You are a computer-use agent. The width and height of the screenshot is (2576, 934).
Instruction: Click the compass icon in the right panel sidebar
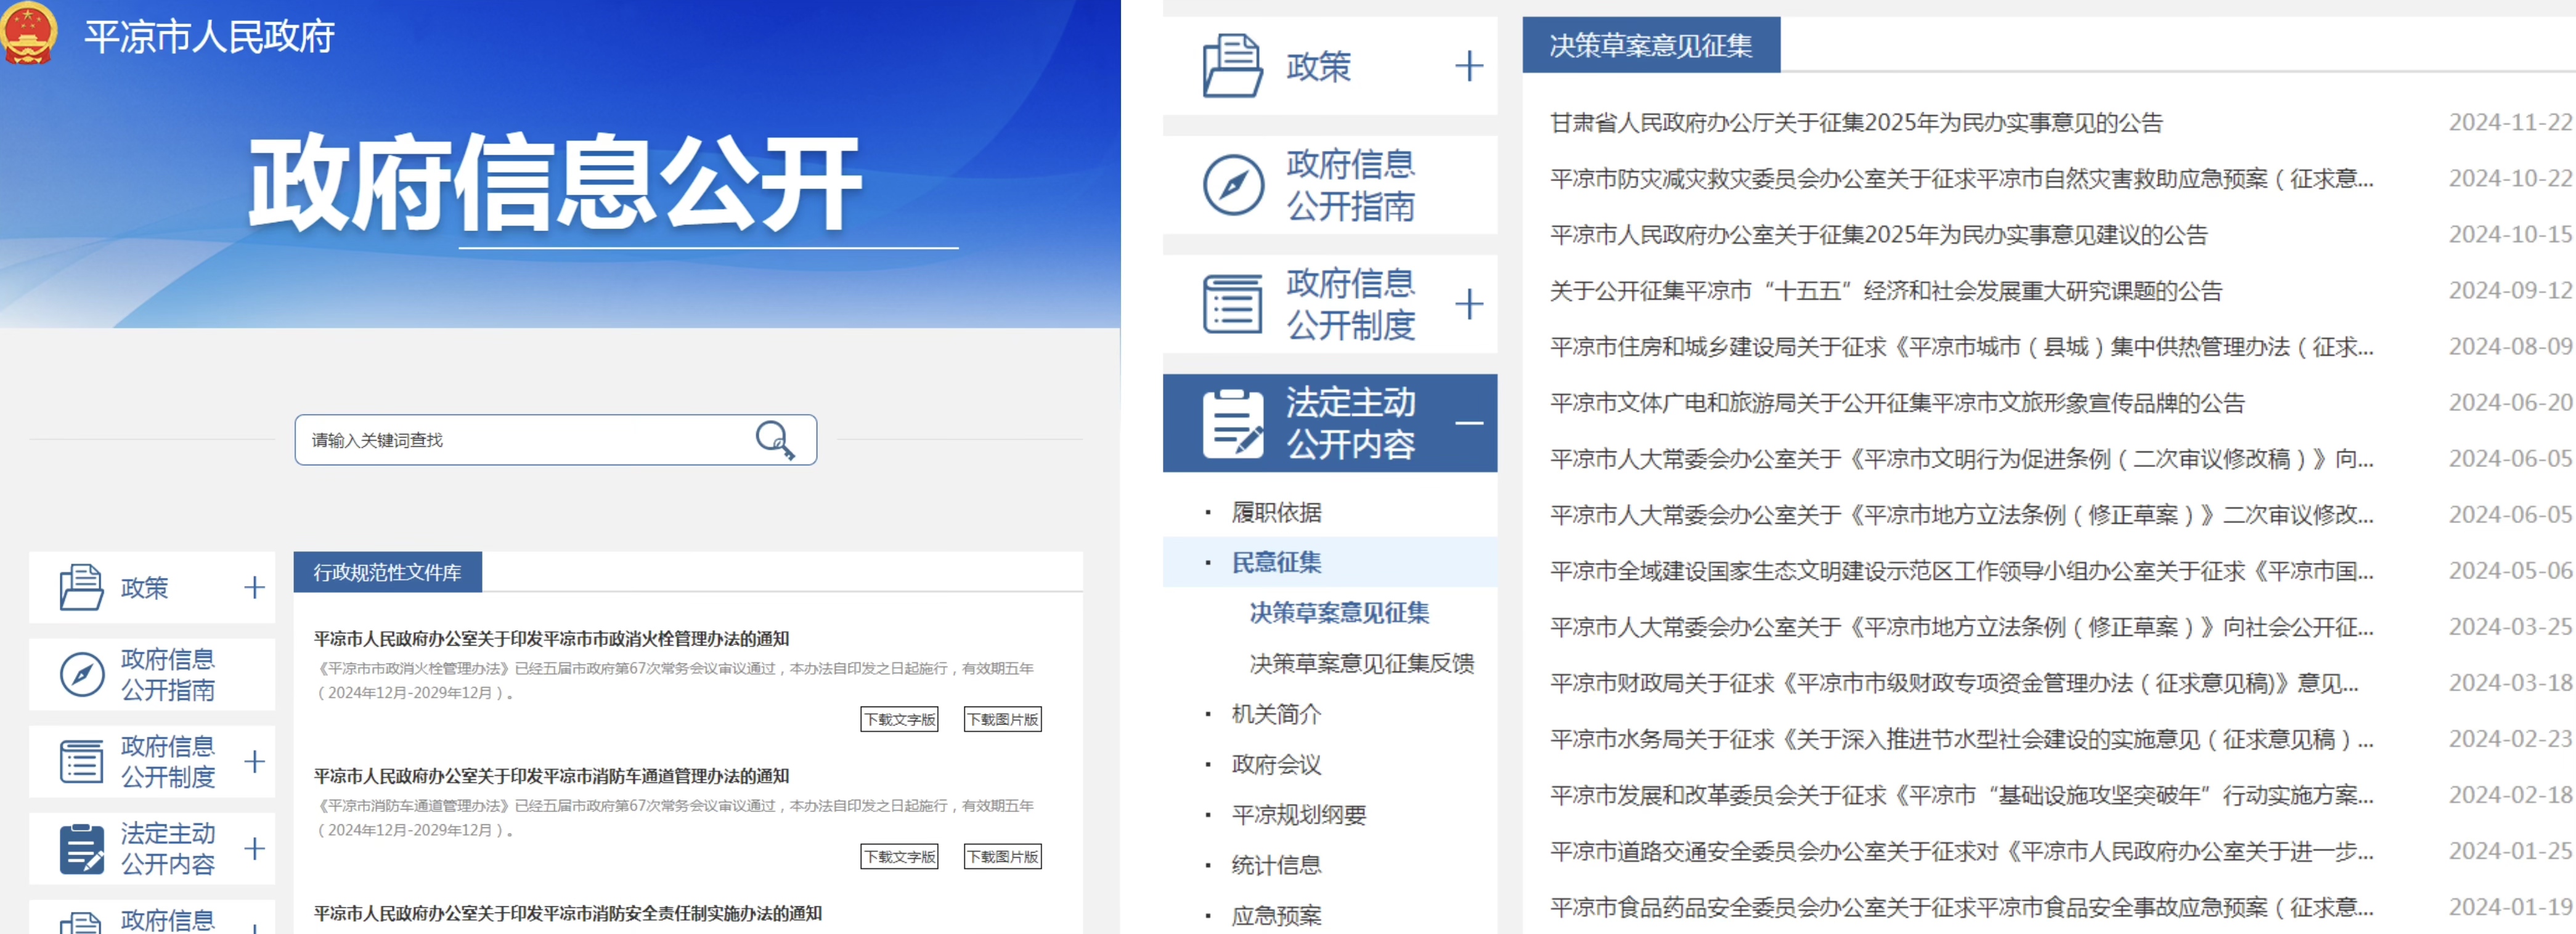[x=1233, y=185]
